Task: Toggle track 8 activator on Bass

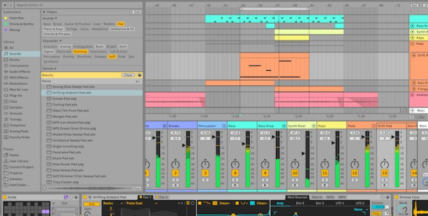Action: tap(235, 173)
